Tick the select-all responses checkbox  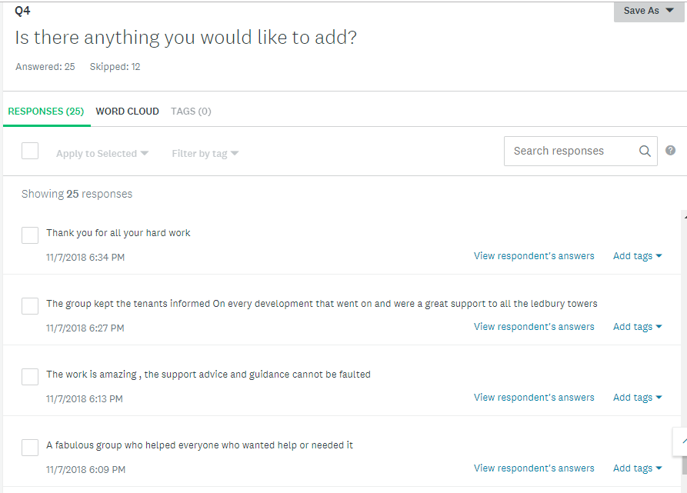coord(30,151)
